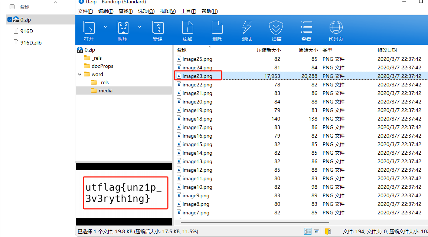Open the 工具 (Tools) menu
This screenshot has width=428, height=237.
[188, 11]
